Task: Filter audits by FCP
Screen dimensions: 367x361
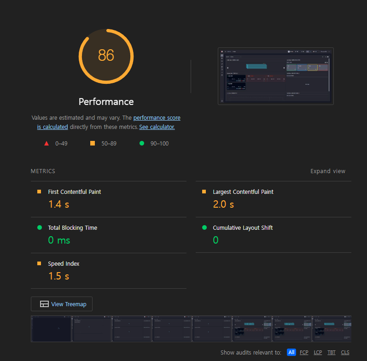Action: 304,352
